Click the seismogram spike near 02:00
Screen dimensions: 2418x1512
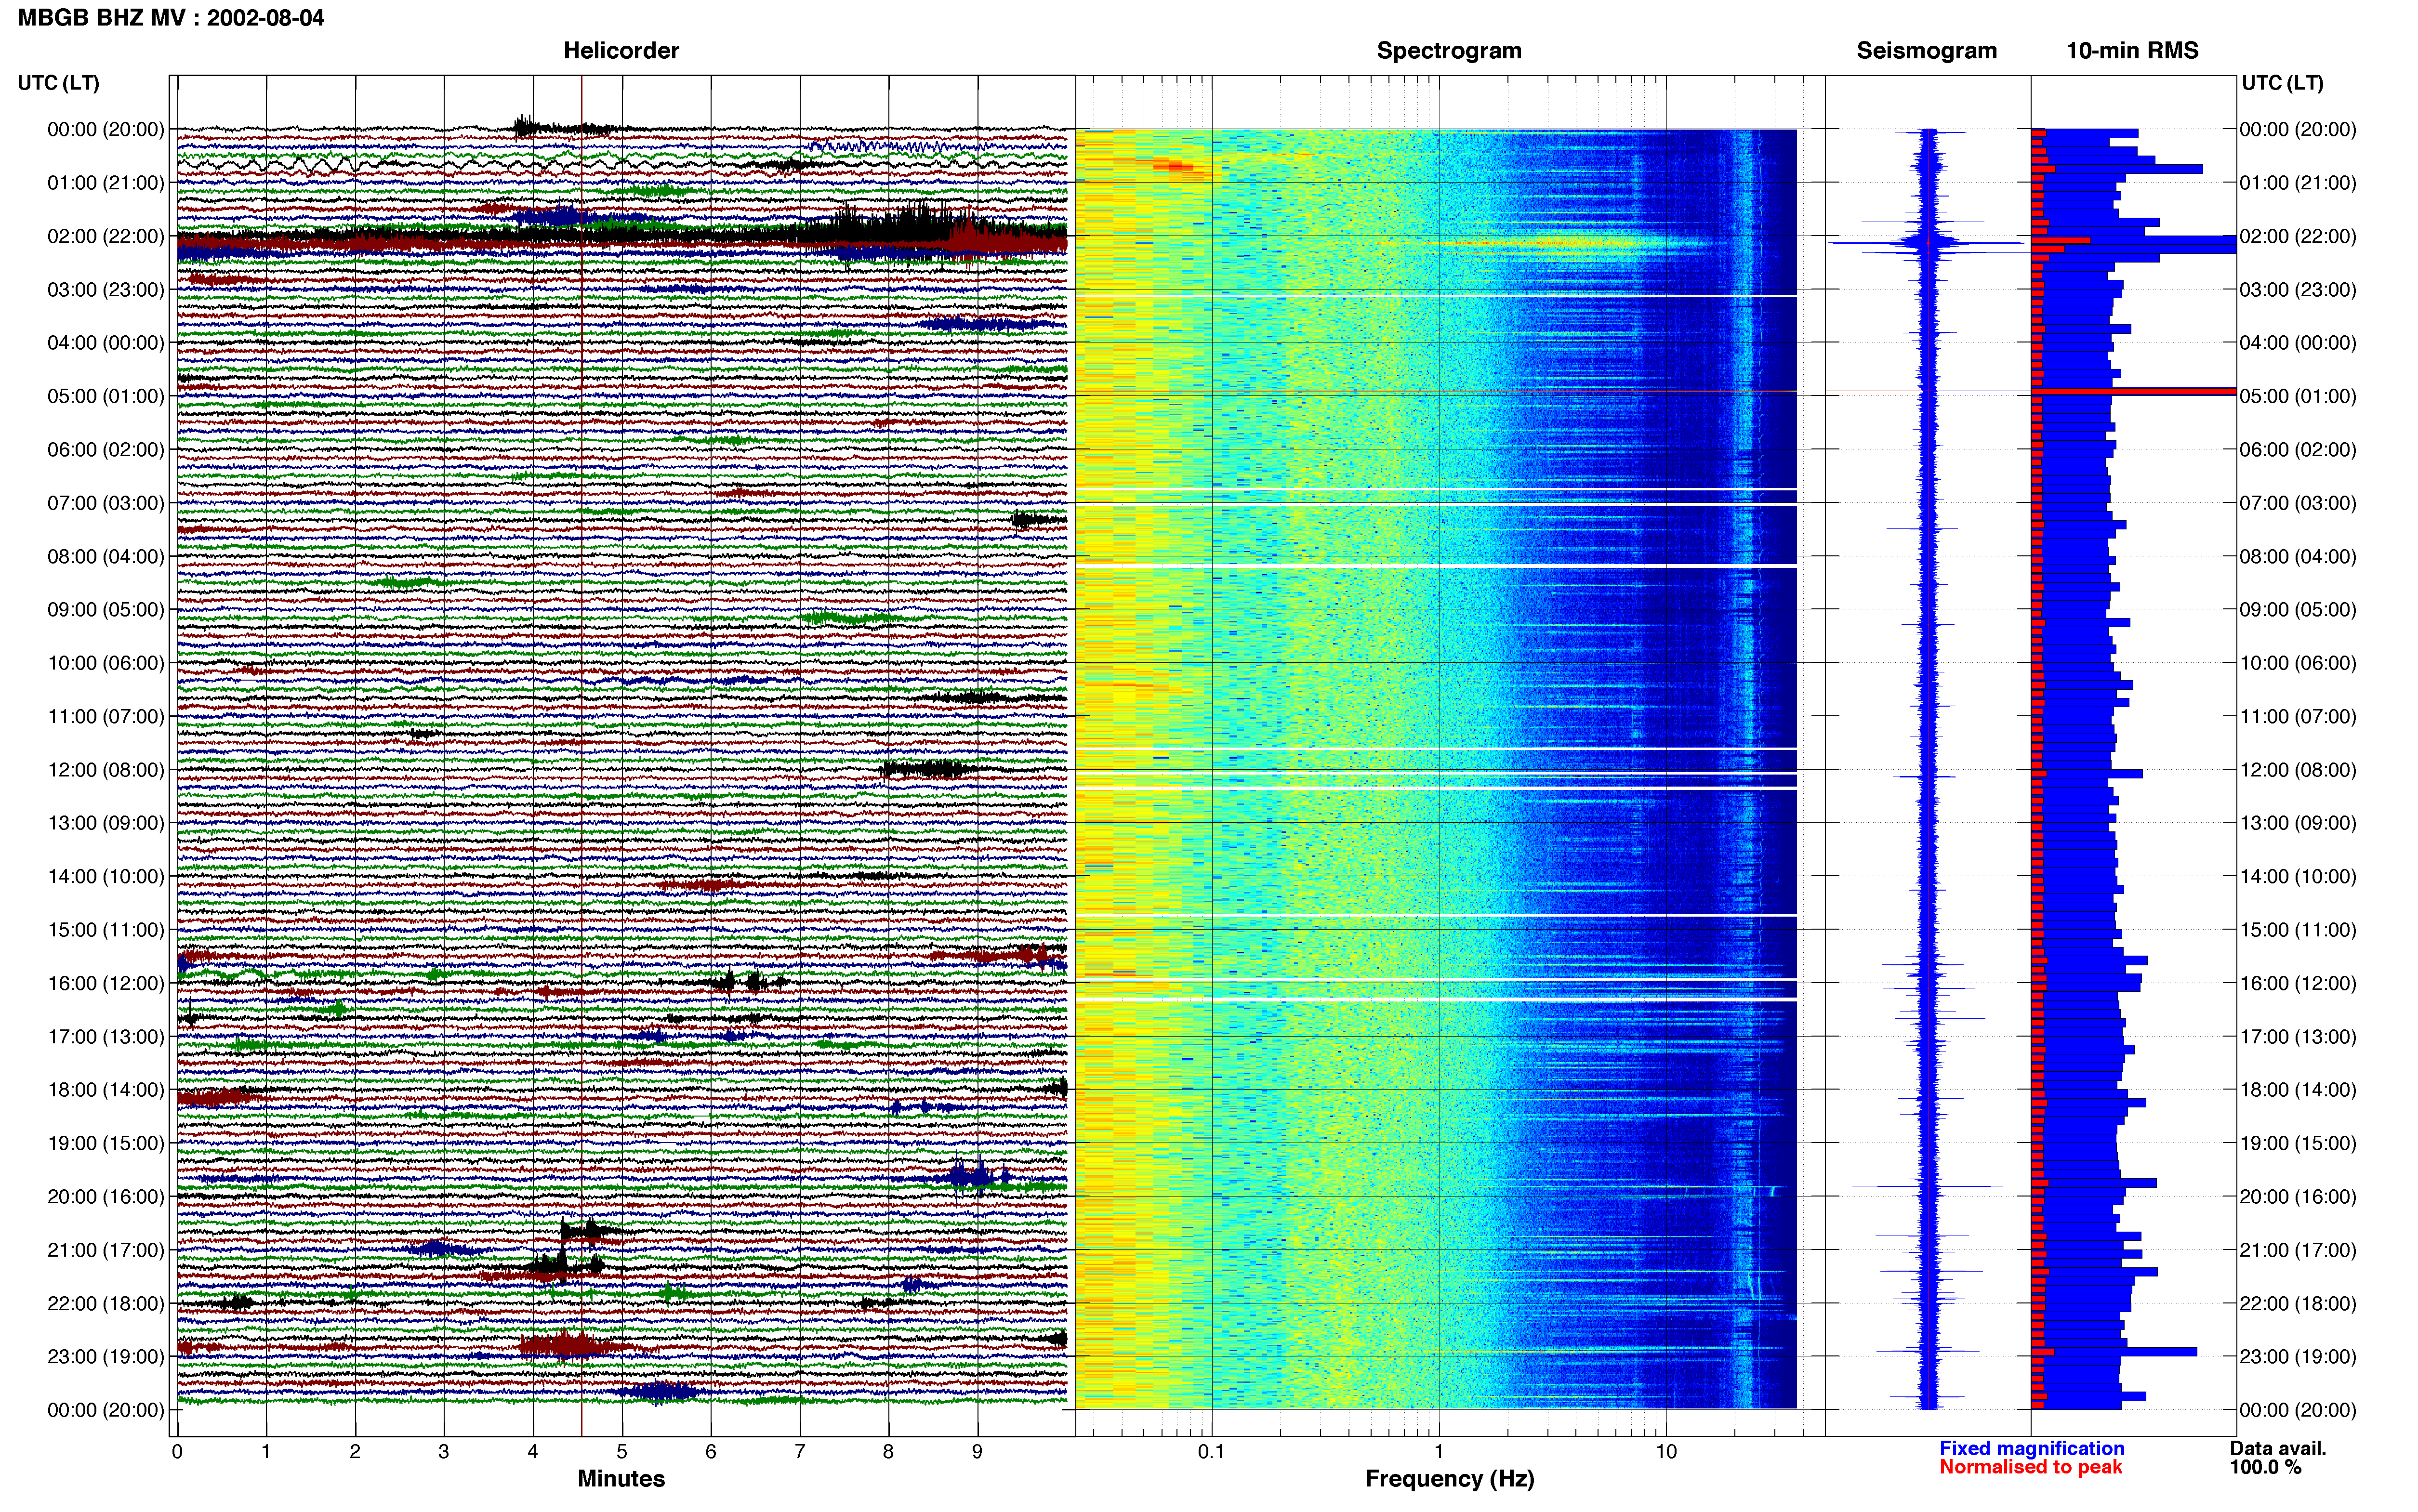click(x=1927, y=243)
